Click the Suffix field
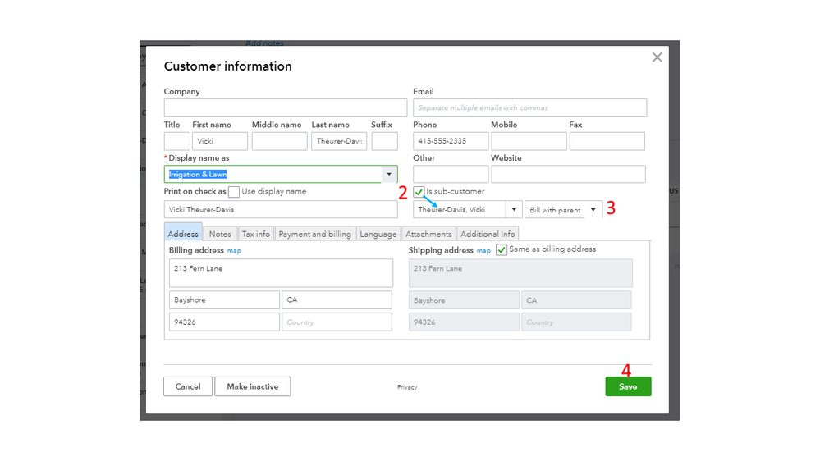The image size is (820, 461). (x=384, y=141)
